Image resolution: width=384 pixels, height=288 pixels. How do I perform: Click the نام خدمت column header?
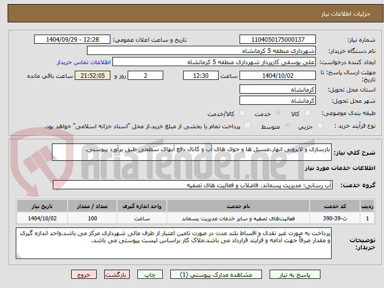[238, 206]
